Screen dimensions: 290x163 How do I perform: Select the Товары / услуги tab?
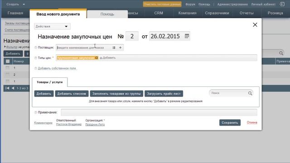pyautogui.click(x=49, y=82)
